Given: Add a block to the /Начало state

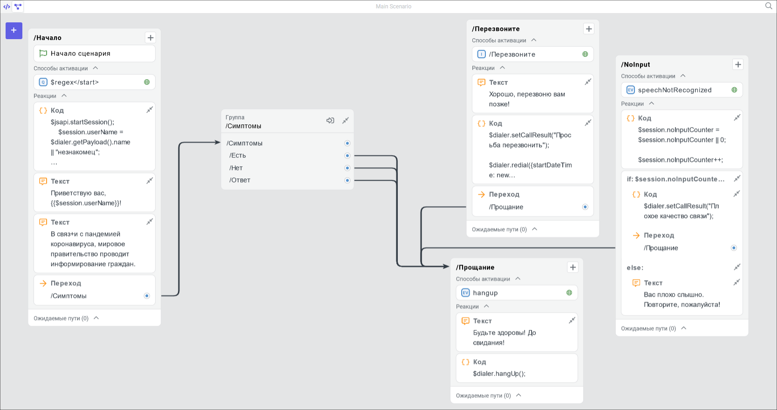Looking at the screenshot, I should pos(150,38).
